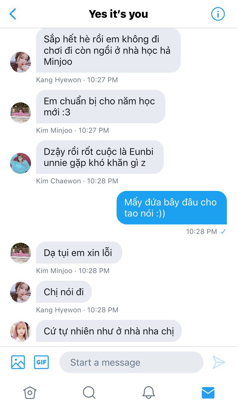
Task: Tap Kim Chaewon's avatar beside 'Dzậy rồi' message
Action: [21, 163]
